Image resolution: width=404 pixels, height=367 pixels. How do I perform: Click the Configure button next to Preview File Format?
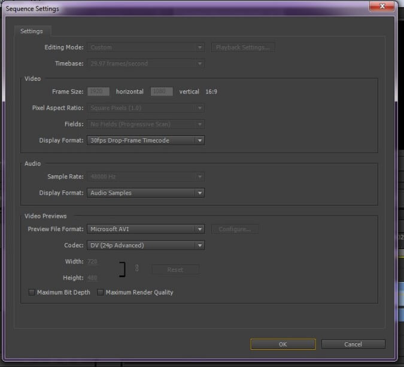point(235,229)
